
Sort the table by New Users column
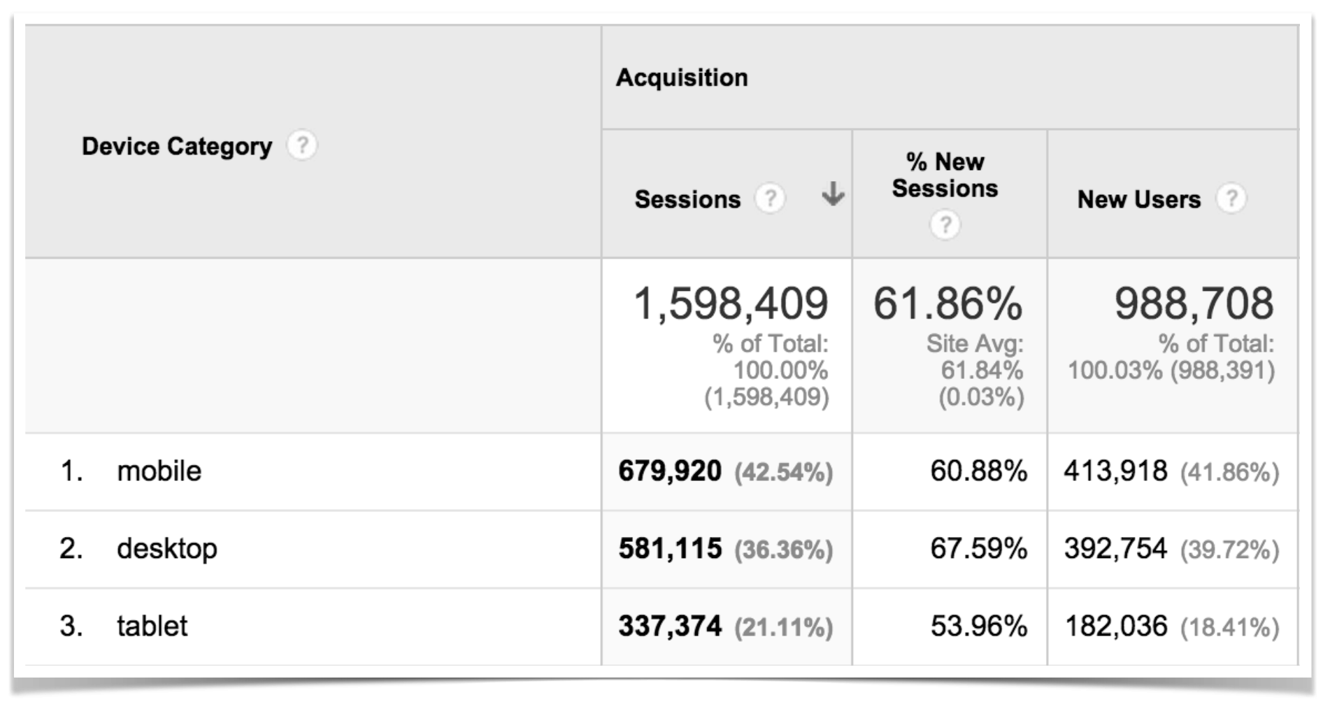pos(1140,199)
